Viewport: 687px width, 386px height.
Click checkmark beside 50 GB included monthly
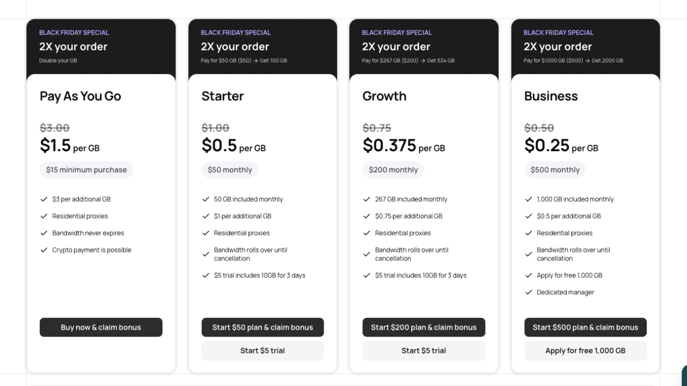click(x=206, y=199)
